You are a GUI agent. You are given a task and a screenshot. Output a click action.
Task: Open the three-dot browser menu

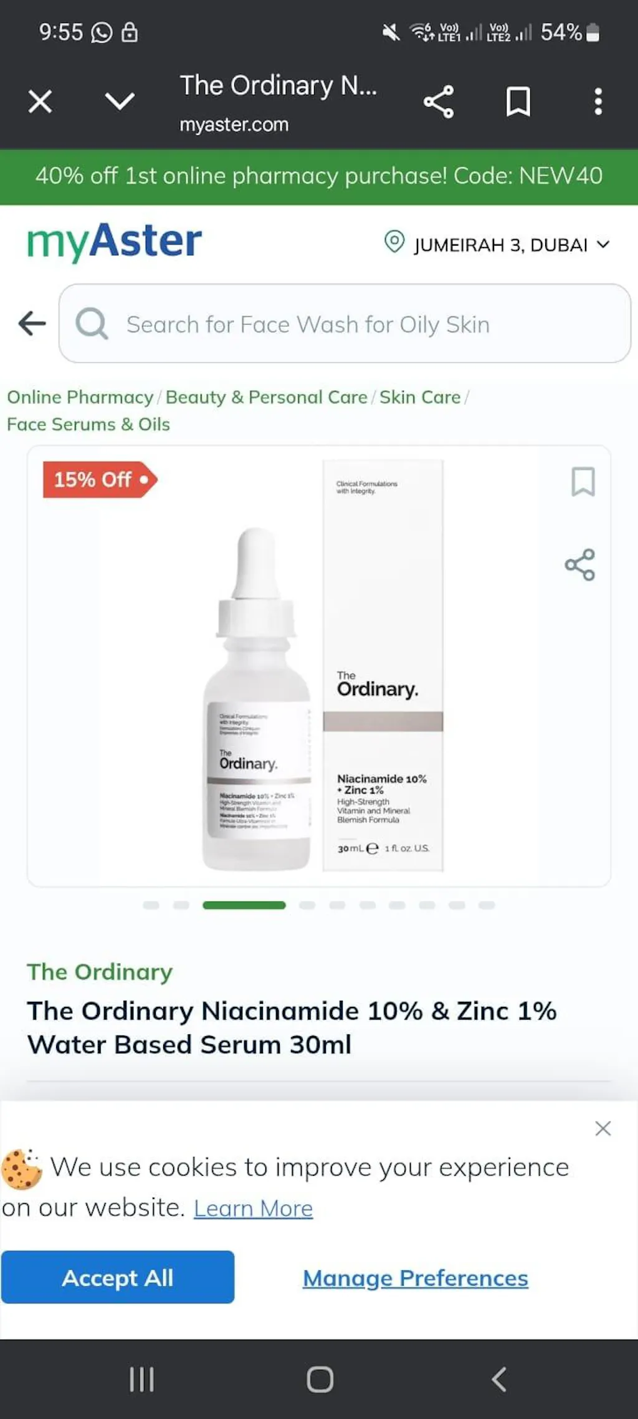pos(598,102)
